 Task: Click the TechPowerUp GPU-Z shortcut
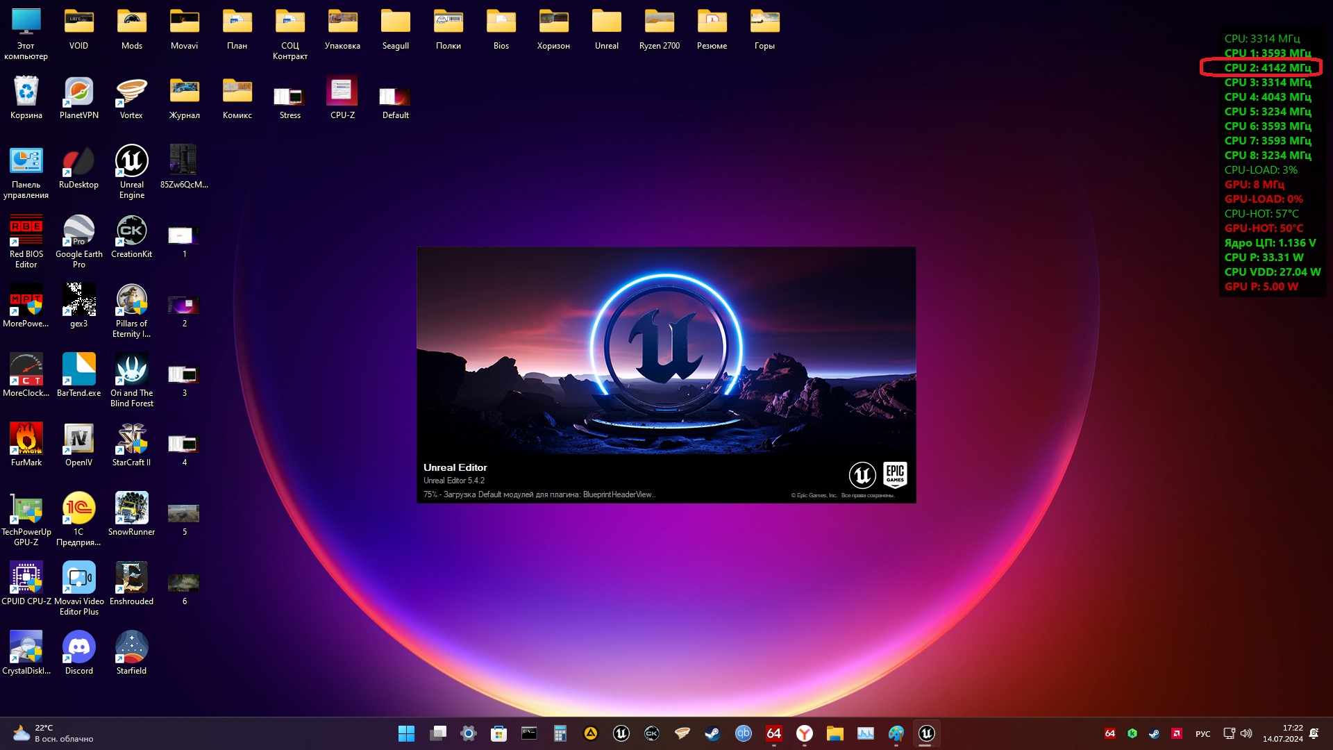click(x=26, y=509)
